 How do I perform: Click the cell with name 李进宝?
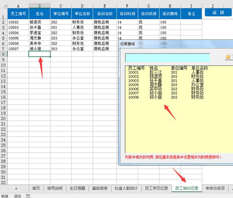pyautogui.click(x=40, y=33)
